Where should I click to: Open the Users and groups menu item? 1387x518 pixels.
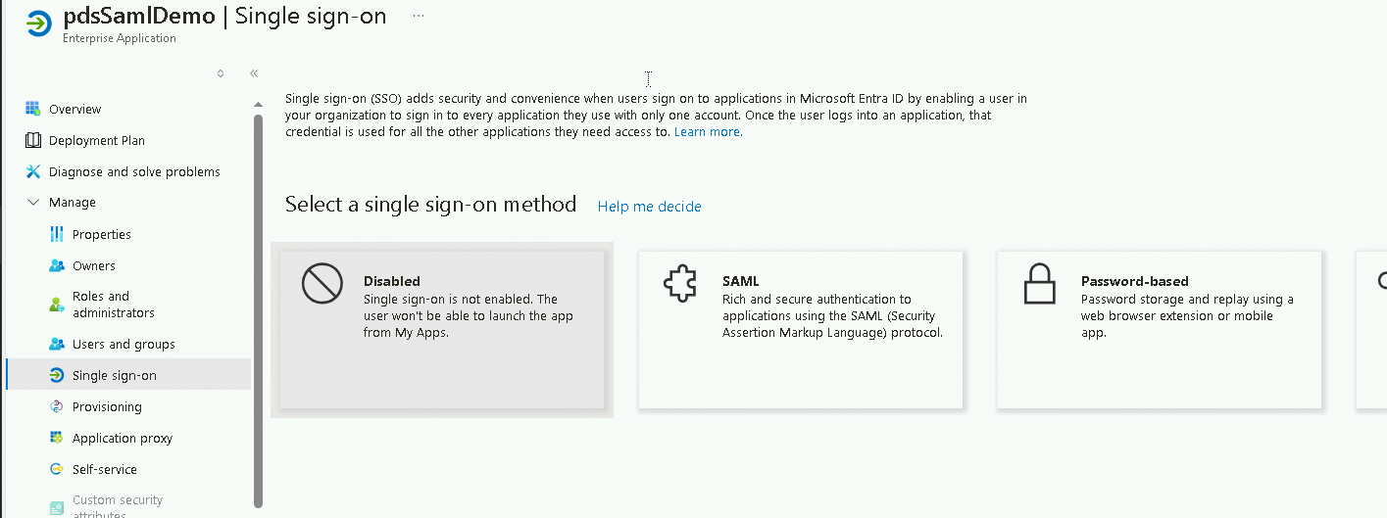124,344
